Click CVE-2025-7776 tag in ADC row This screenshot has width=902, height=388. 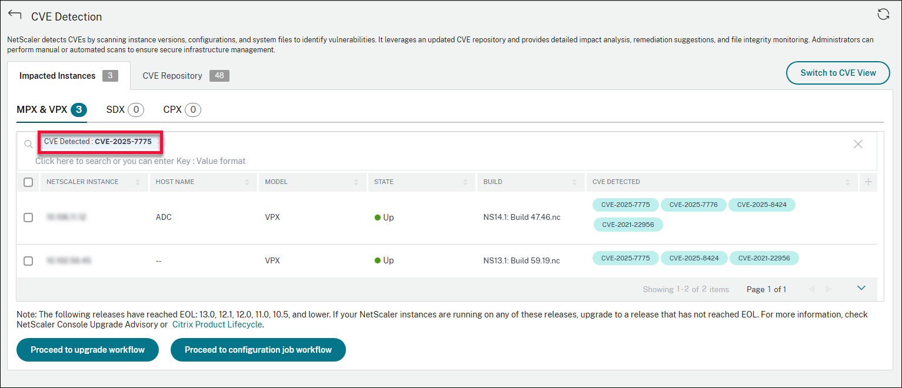pyautogui.click(x=694, y=205)
